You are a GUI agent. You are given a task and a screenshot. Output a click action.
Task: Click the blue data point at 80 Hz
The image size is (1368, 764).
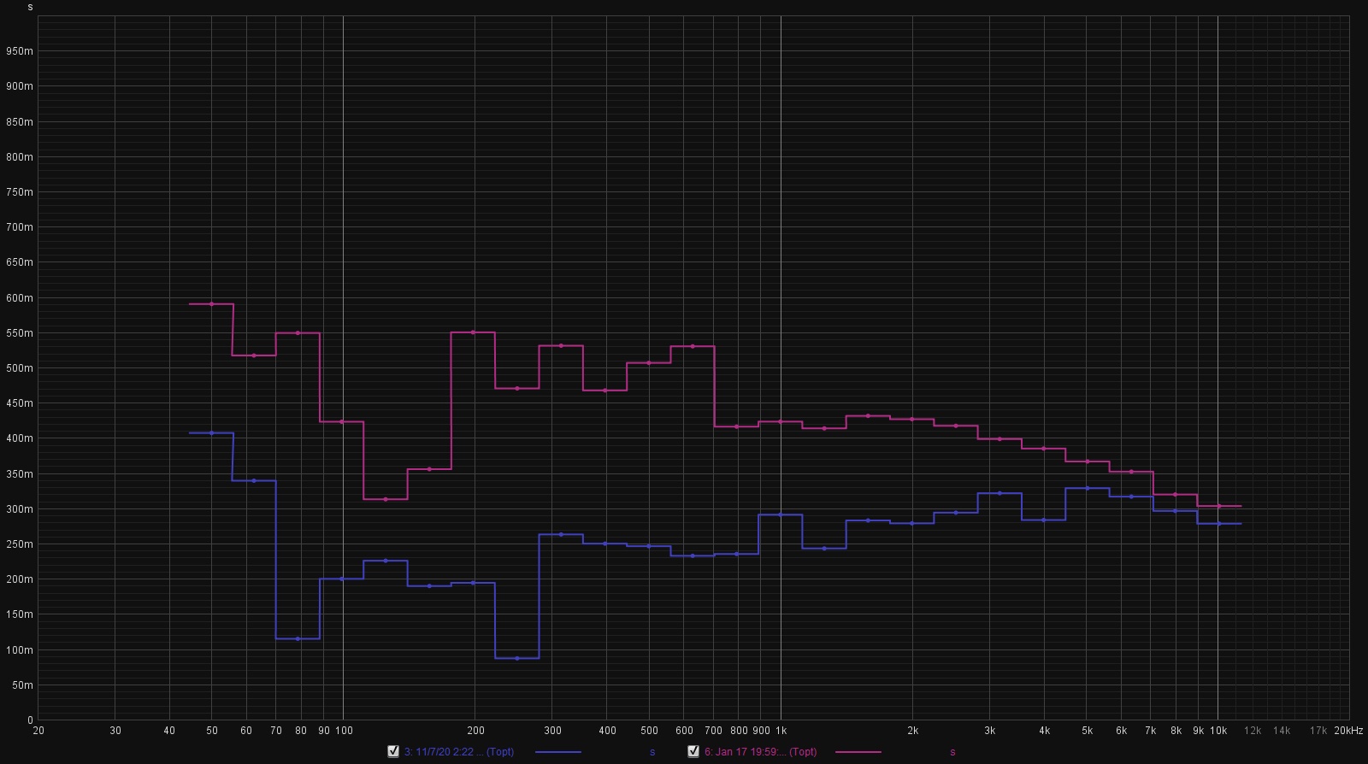click(298, 638)
